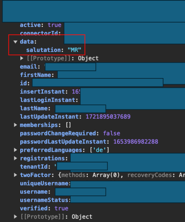
Task: Select the firstName property key
Action: (35, 75)
